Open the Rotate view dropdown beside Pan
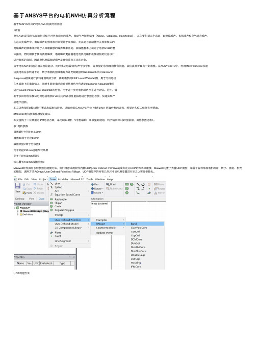The image size is (257, 364). click(x=97, y=188)
